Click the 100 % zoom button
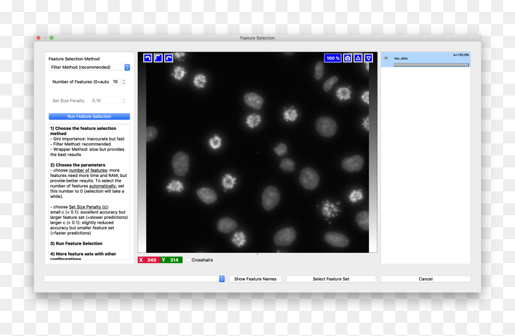The width and height of the screenshot is (515, 336). [x=333, y=58]
